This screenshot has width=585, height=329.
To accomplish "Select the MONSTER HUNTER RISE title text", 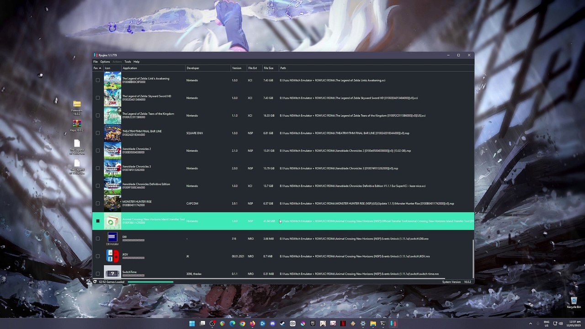I will click(x=137, y=202).
